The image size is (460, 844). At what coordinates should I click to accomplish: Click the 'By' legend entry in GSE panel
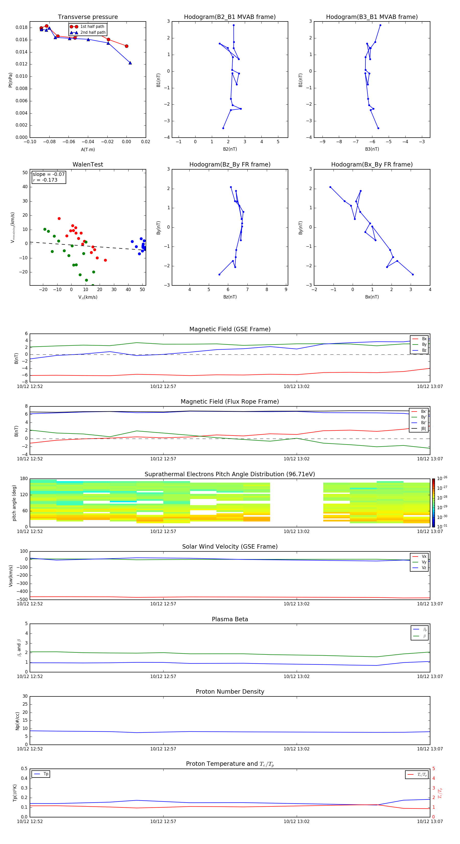(419, 345)
